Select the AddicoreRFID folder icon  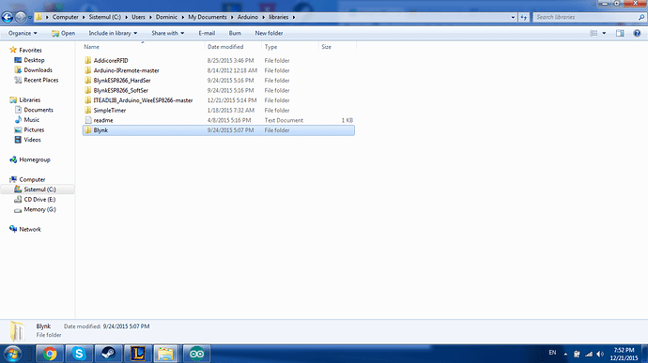pos(87,60)
